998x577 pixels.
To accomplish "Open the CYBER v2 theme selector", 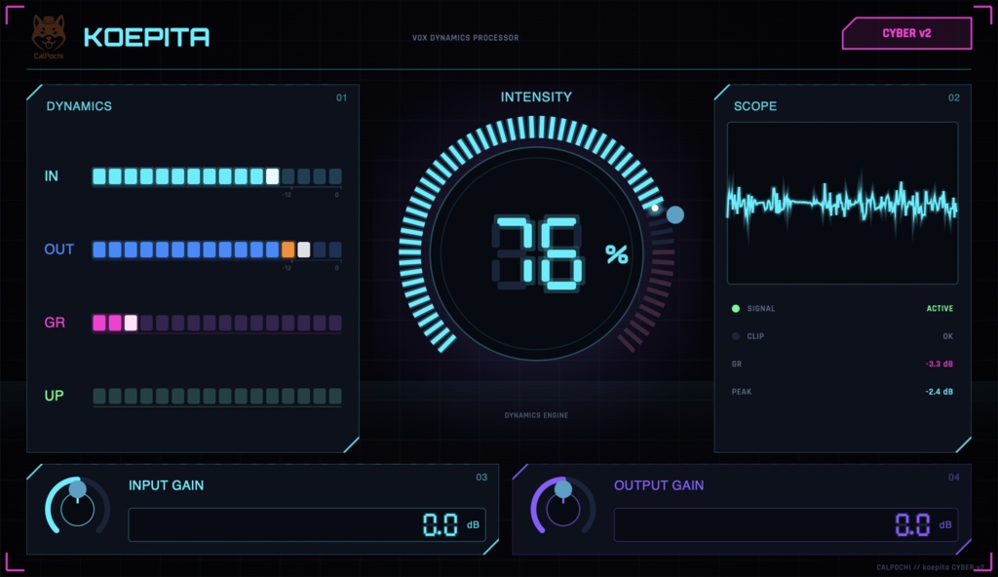I will tap(906, 33).
